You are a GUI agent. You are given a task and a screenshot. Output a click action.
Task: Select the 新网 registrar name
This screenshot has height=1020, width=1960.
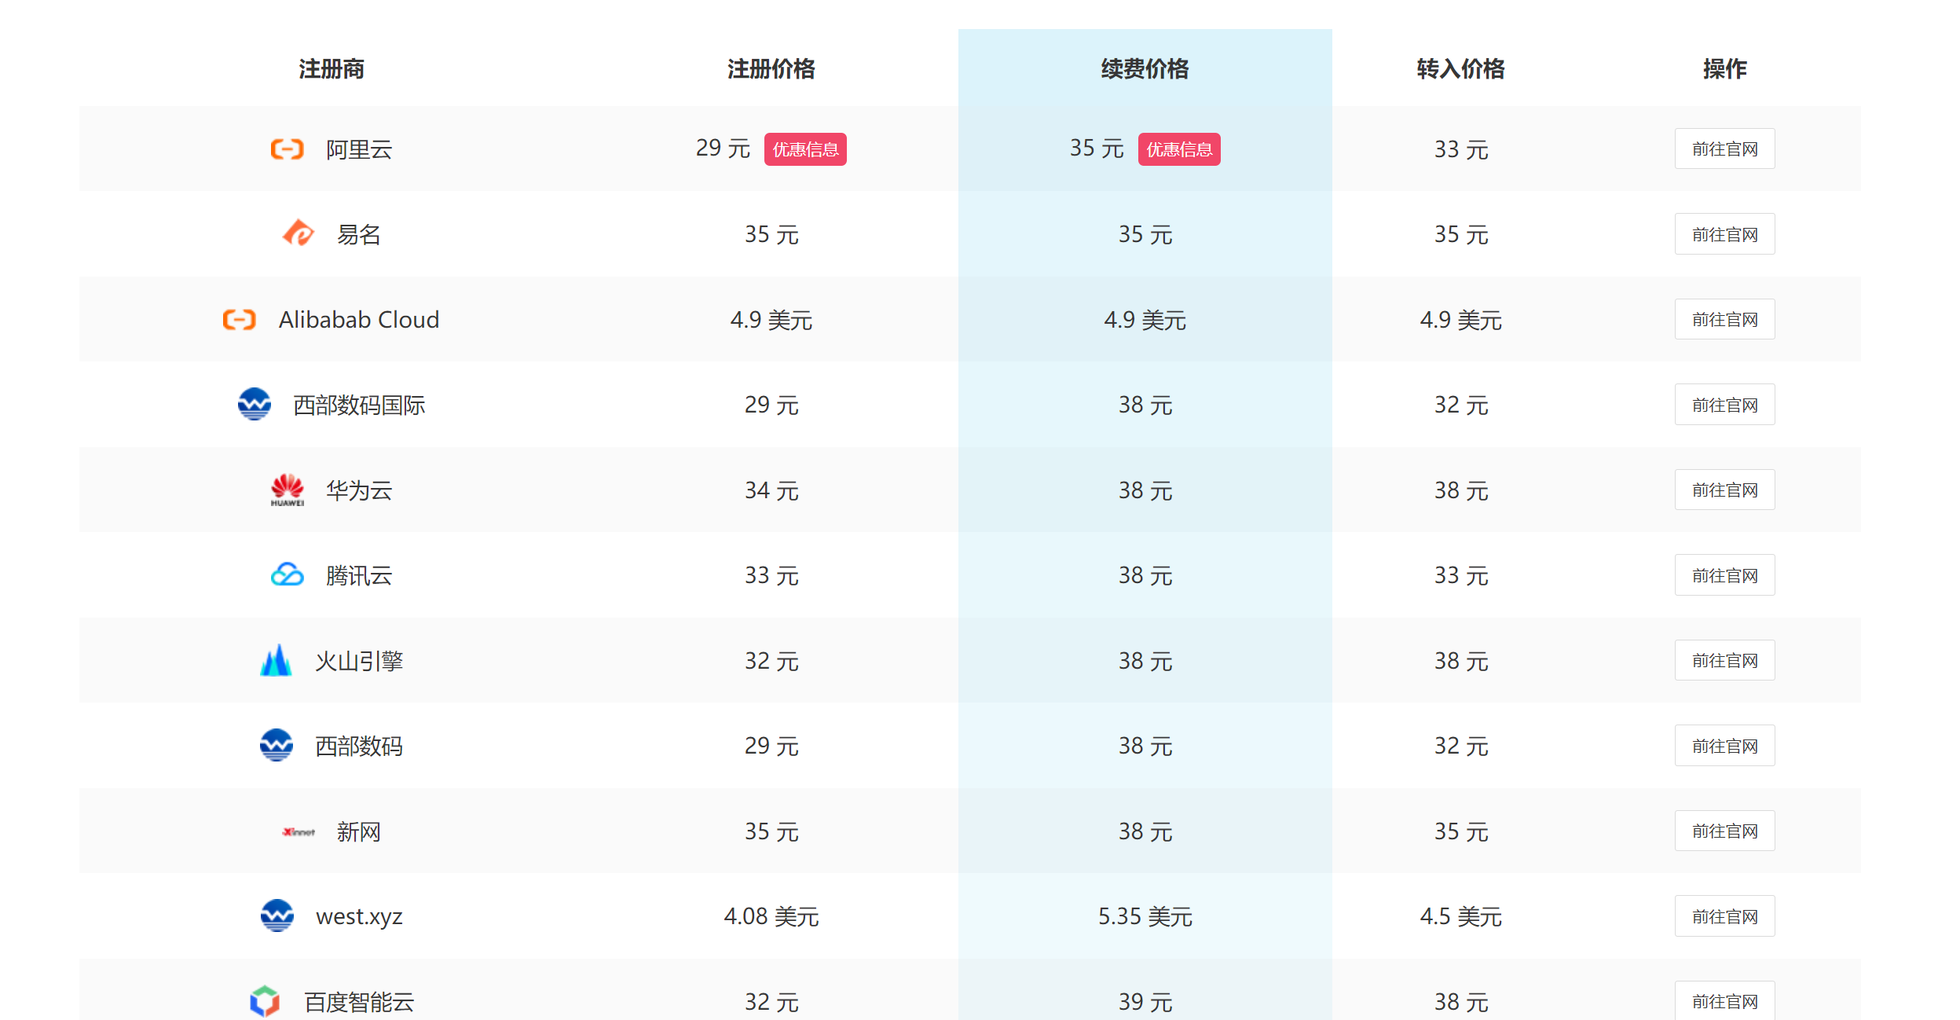point(359,831)
